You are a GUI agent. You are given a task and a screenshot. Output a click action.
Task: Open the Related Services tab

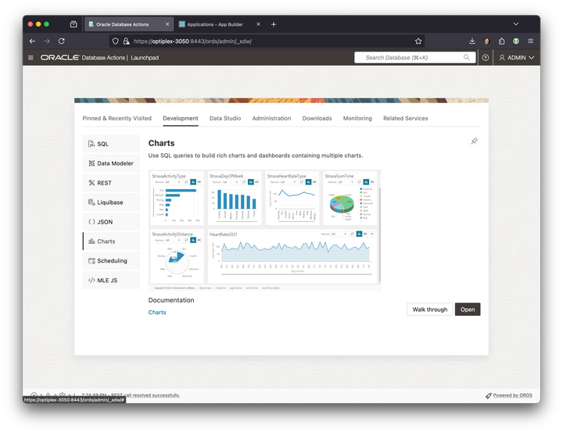pyautogui.click(x=405, y=118)
